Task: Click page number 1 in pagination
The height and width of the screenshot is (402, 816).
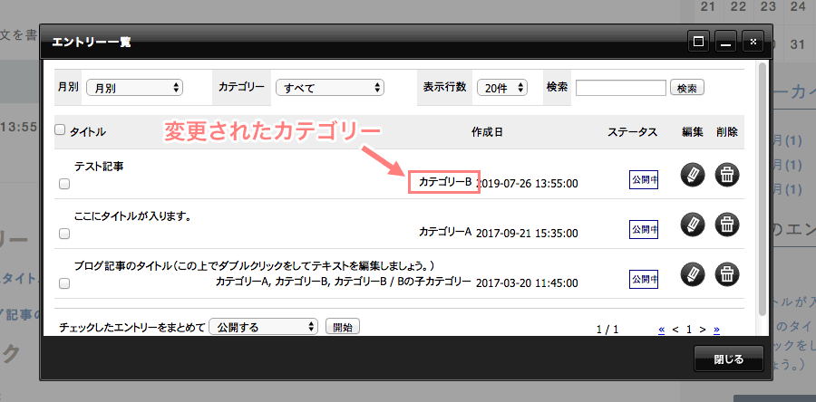Action: [689, 330]
